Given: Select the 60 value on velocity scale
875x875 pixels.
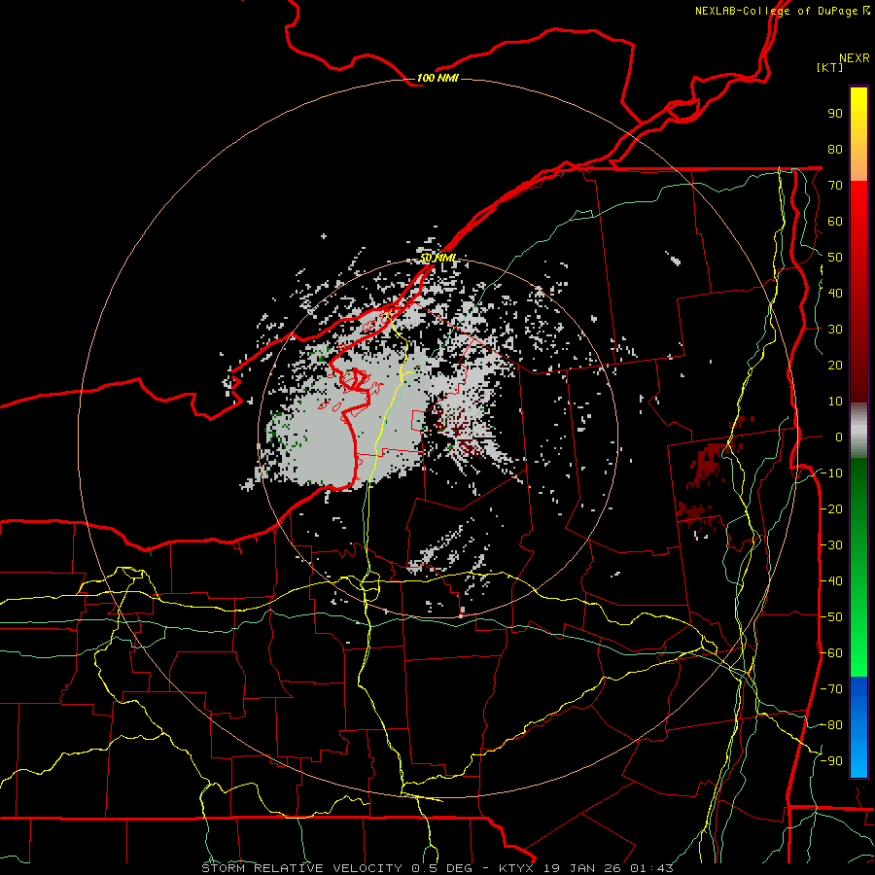Looking at the screenshot, I should 835,222.
